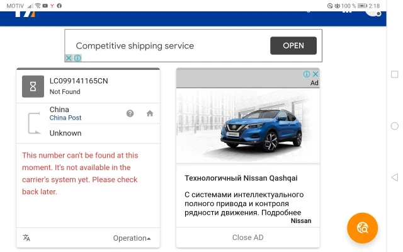
Task: Open the top banner ad info icon
Action: 77,58
